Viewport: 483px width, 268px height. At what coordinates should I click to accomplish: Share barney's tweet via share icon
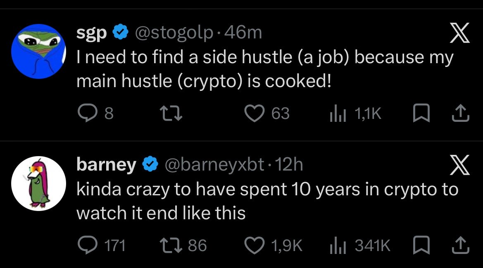tap(461, 245)
